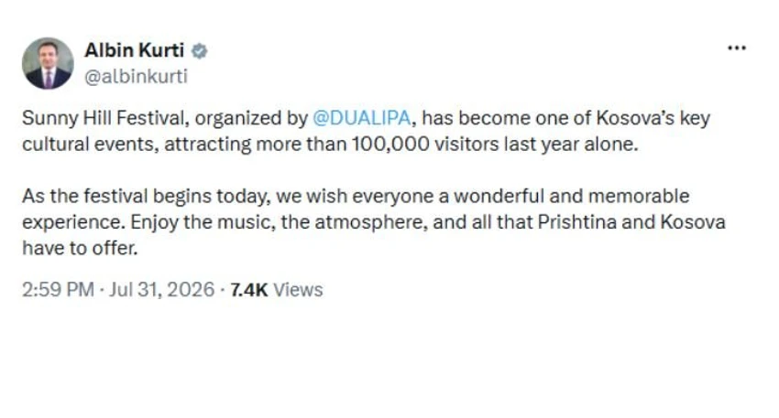Open the @albinkurti handle link
The image size is (779, 418).
137,76
